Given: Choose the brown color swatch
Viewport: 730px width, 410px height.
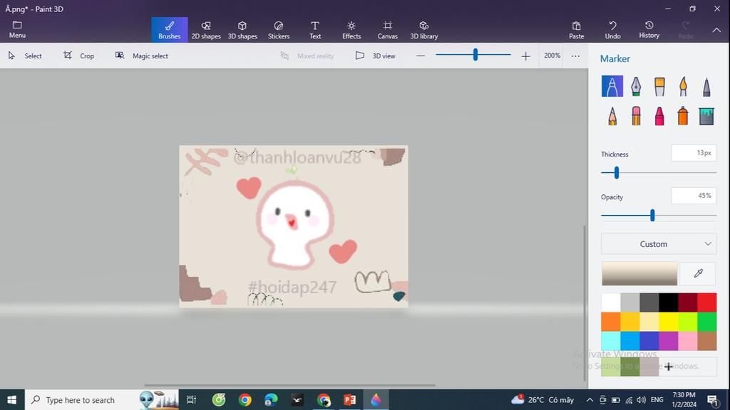Looking at the screenshot, I should [706, 341].
